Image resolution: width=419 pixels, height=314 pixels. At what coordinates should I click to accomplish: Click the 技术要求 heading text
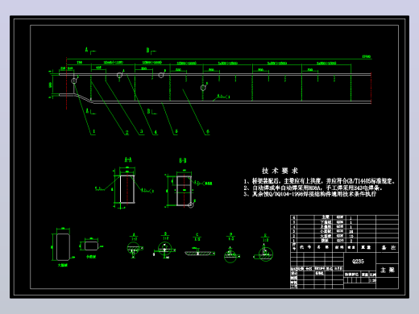point(280,171)
